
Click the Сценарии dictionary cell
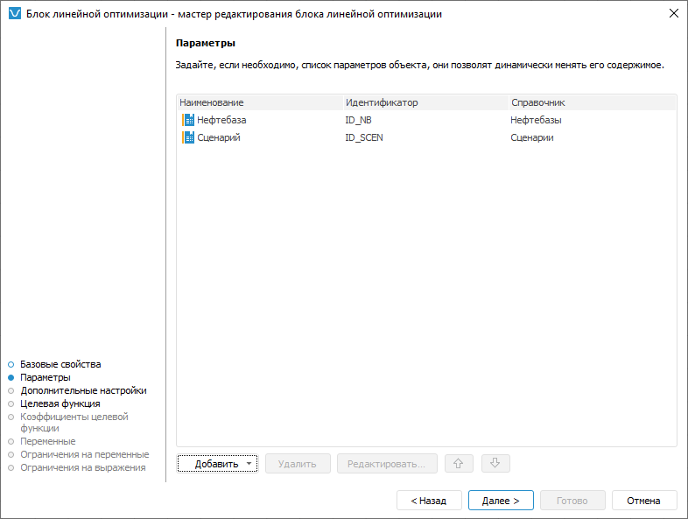(x=532, y=137)
